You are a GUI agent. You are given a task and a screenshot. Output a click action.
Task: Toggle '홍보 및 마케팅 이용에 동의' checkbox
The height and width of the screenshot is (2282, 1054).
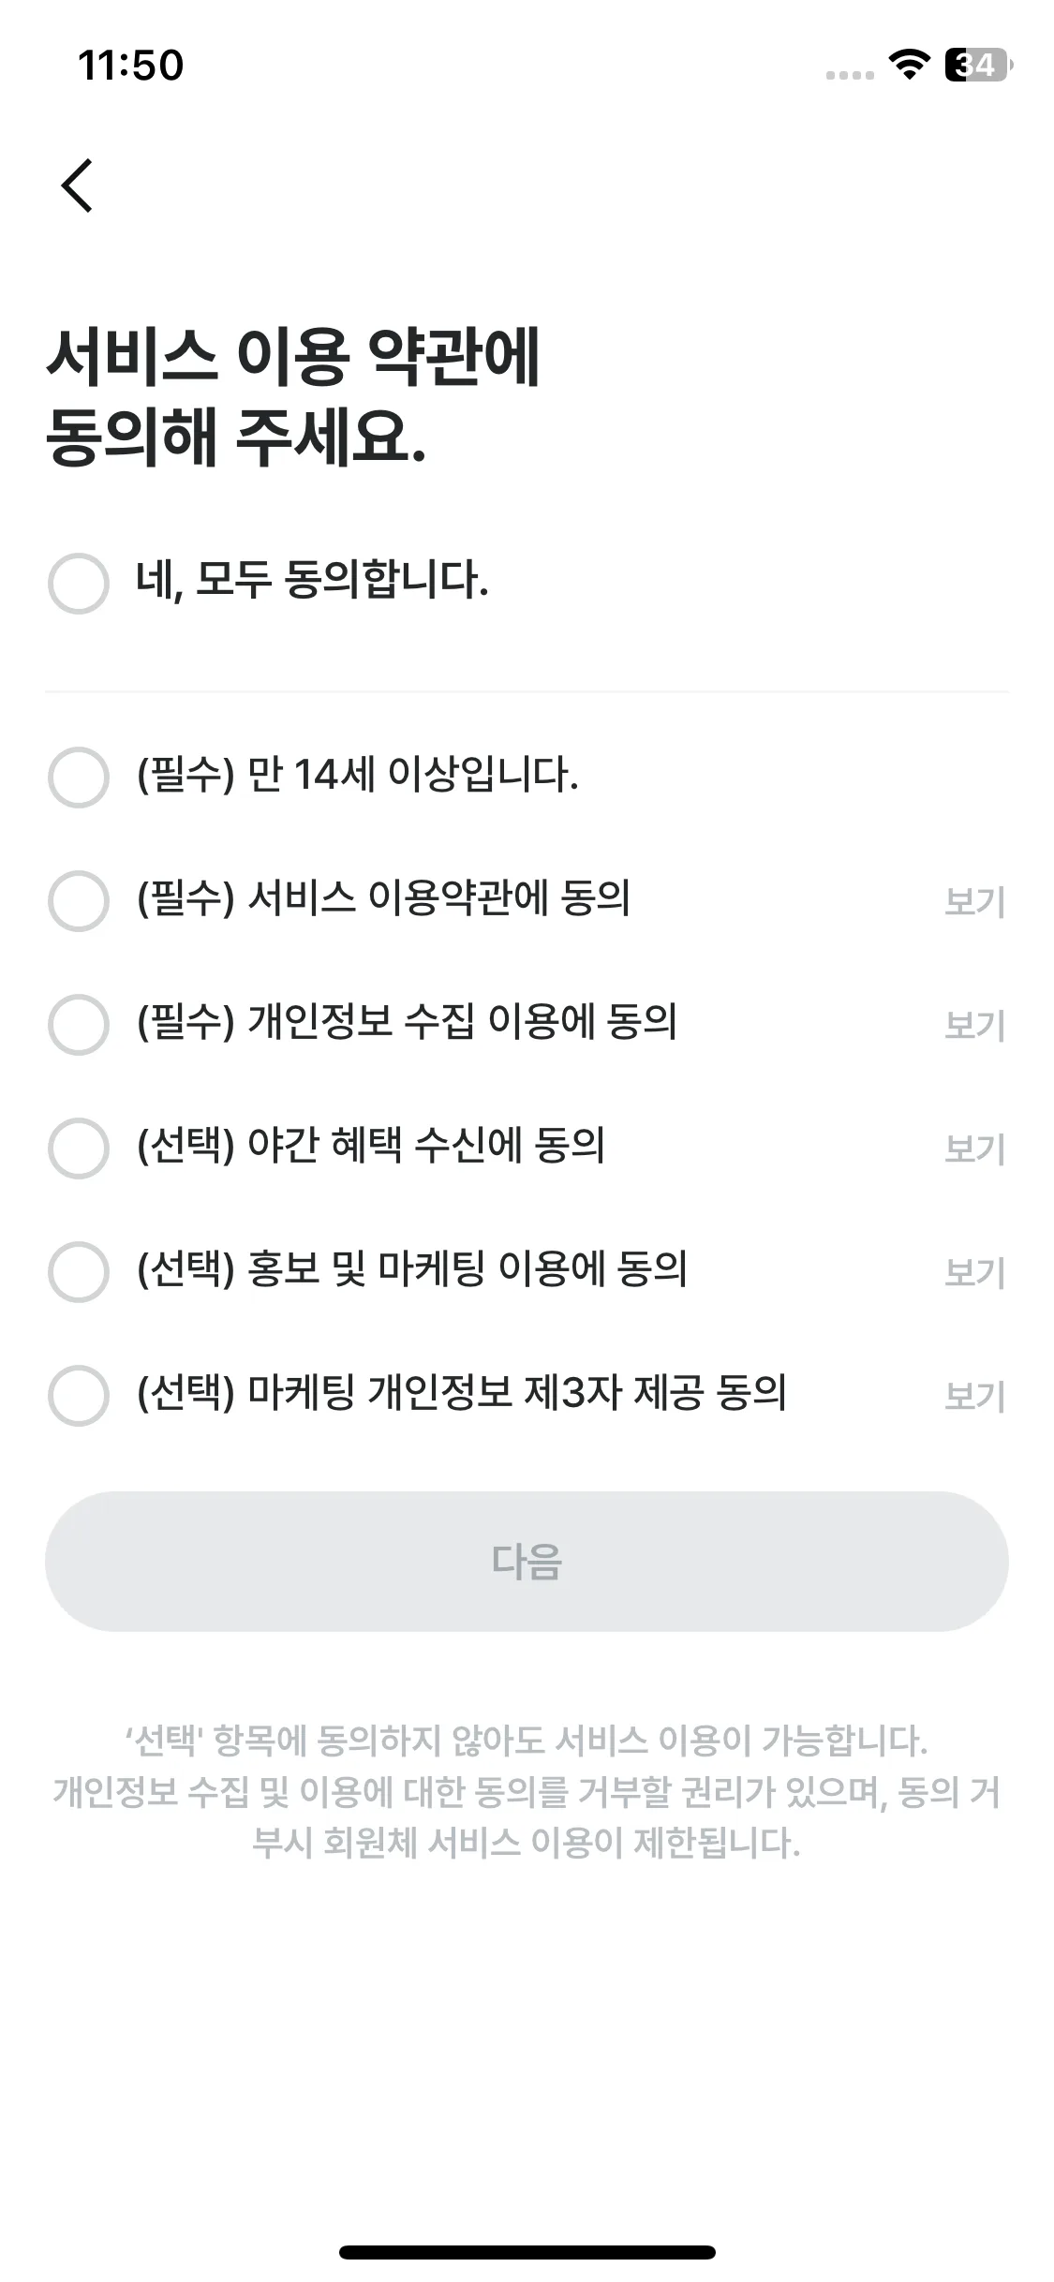79,1271
